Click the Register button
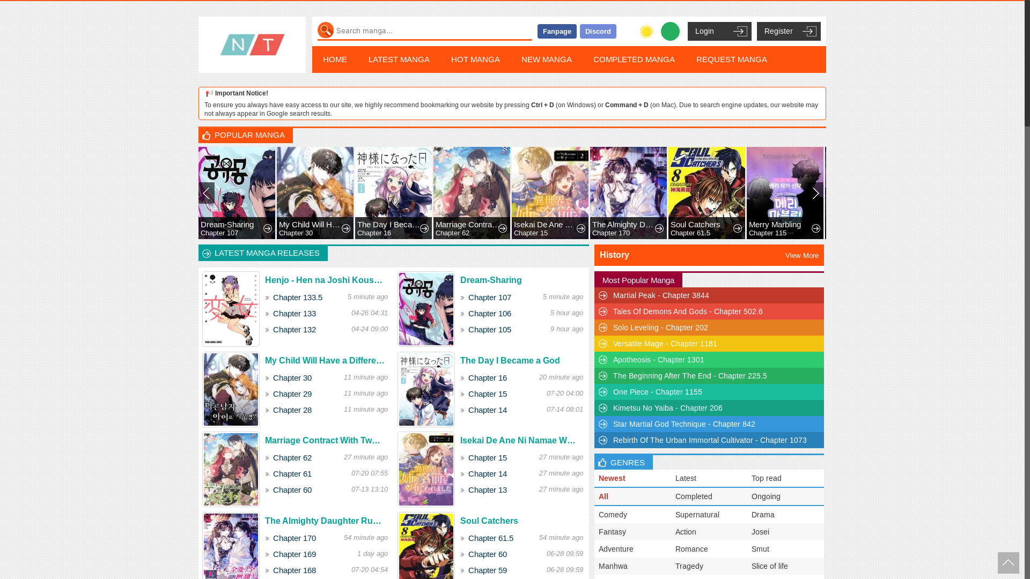 [x=789, y=31]
